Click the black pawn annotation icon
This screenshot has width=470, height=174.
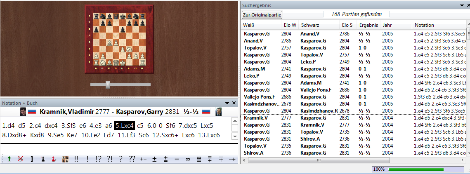[x=43, y=159]
